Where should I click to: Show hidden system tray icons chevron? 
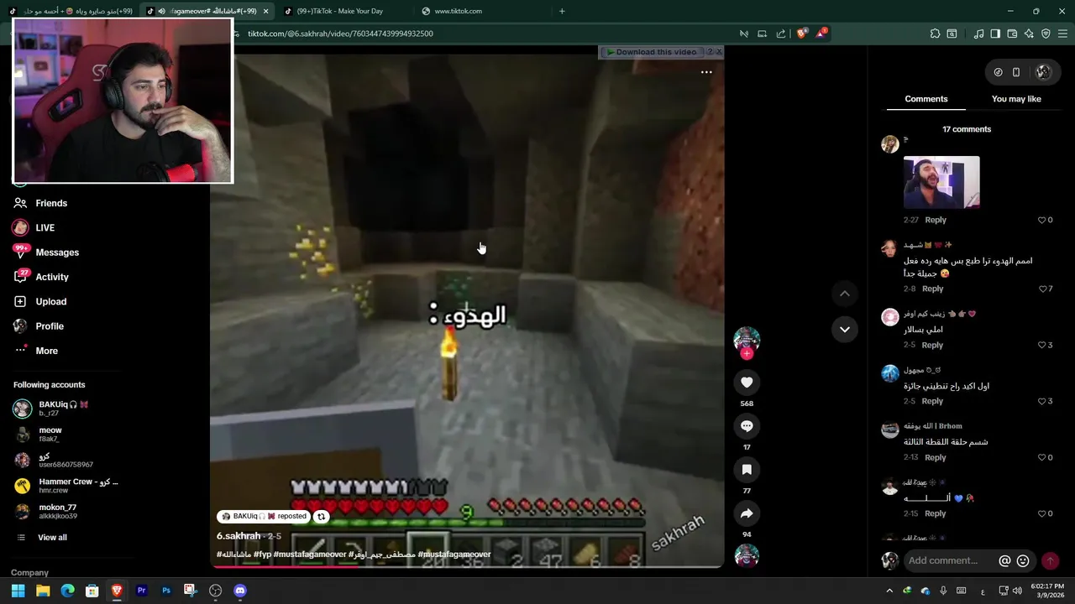click(x=889, y=591)
